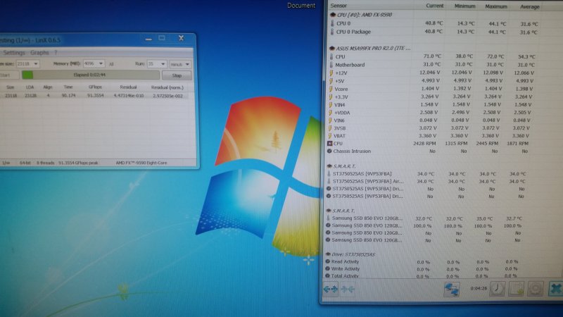The image size is (563, 317).
Task: Select the 91.3554 GFlops result cell
Action: point(95,96)
